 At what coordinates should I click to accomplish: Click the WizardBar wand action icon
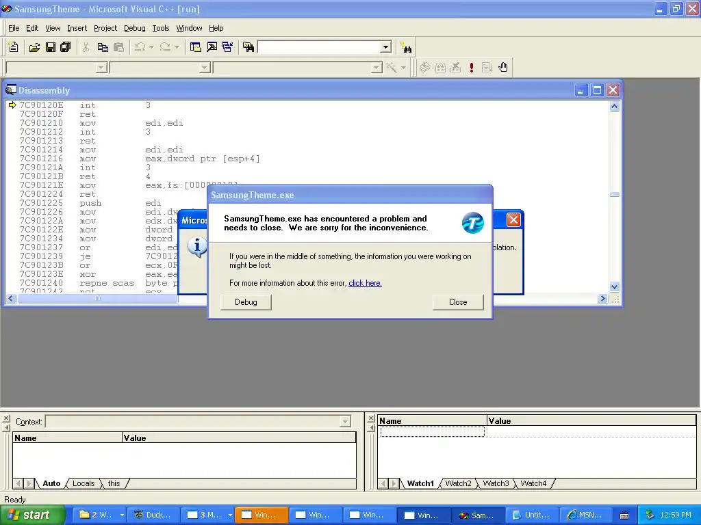coord(391,68)
